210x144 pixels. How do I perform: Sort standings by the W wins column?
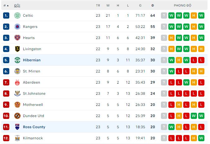click(x=108, y=5)
